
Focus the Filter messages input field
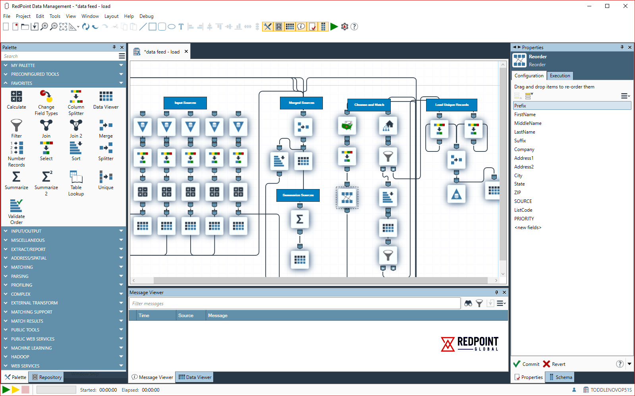click(x=295, y=303)
